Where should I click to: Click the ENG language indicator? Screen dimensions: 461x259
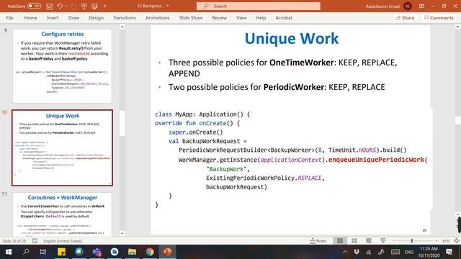(x=409, y=252)
